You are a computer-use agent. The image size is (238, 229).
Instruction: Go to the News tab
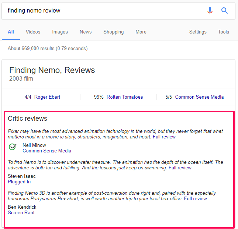tap(86, 32)
